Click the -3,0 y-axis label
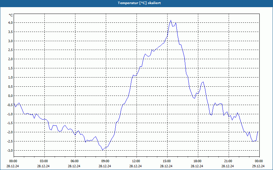Screen dimensions: 273x170 [10, 150]
